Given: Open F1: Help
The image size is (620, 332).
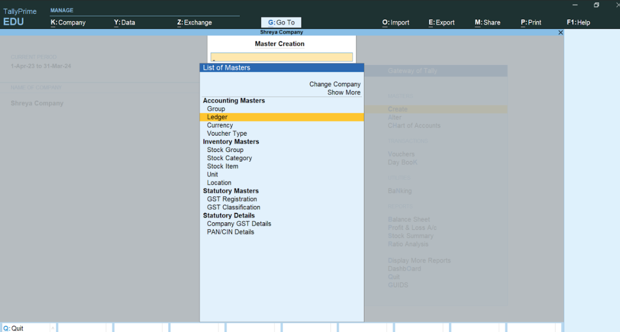Looking at the screenshot, I should click(578, 22).
